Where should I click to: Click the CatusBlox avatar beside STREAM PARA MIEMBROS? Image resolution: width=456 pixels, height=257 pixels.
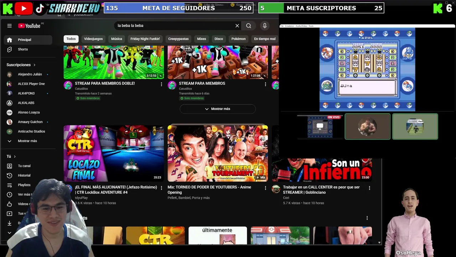(172, 85)
